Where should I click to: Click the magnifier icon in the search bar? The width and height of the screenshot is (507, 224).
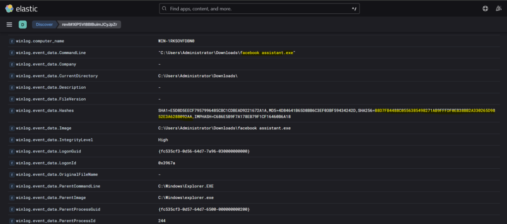[164, 9]
